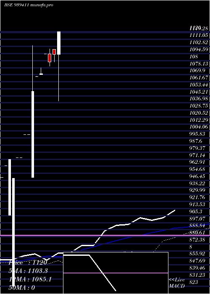Click the 929.99 price label
The height and width of the screenshot is (294, 210).
click(197, 190)
